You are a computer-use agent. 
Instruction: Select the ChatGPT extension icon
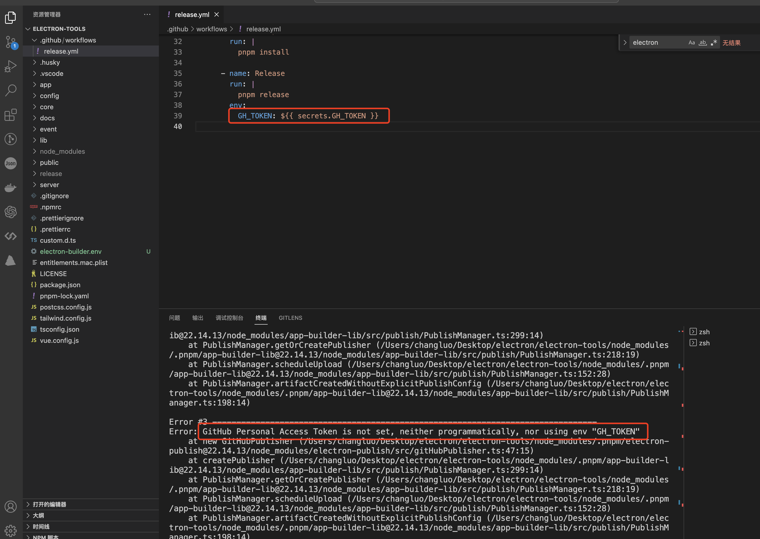click(10, 212)
